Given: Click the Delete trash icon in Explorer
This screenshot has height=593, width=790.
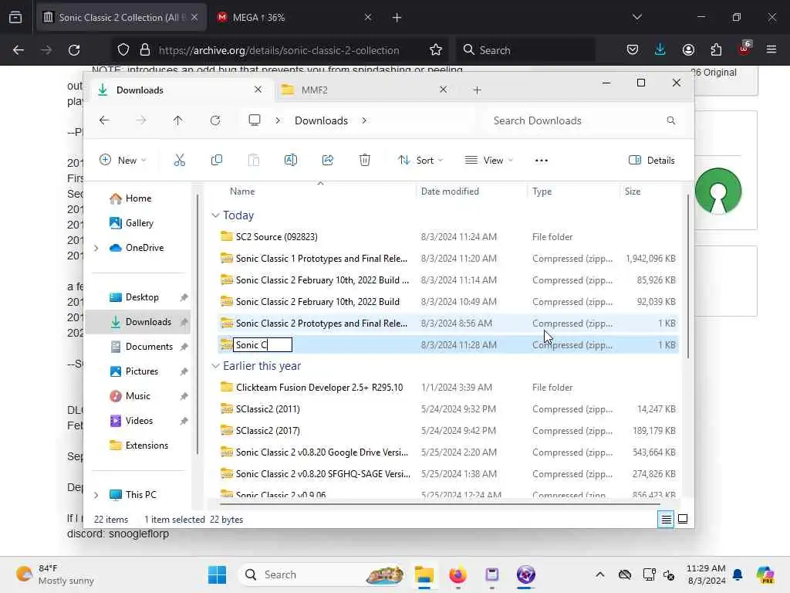Looking at the screenshot, I should click(365, 161).
